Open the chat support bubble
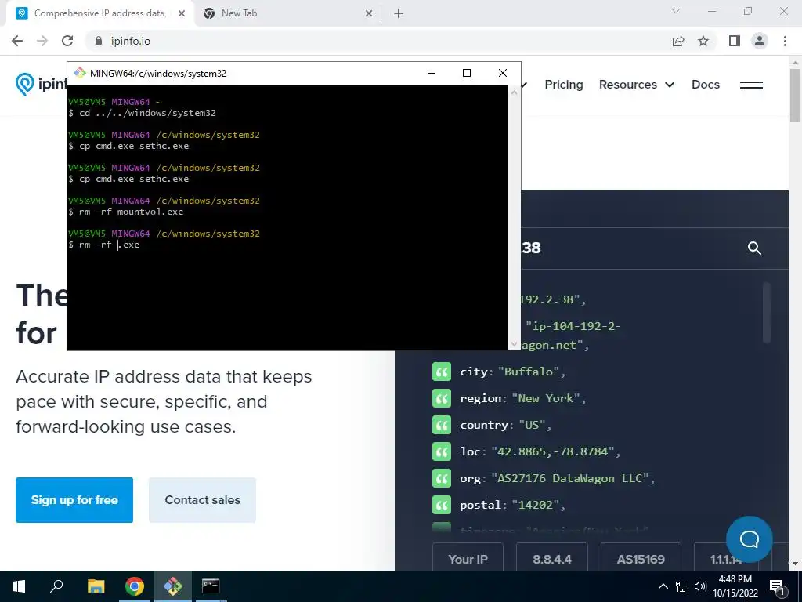 click(750, 539)
